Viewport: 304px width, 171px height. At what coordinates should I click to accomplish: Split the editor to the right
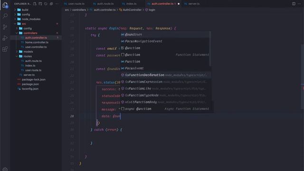(294, 4)
